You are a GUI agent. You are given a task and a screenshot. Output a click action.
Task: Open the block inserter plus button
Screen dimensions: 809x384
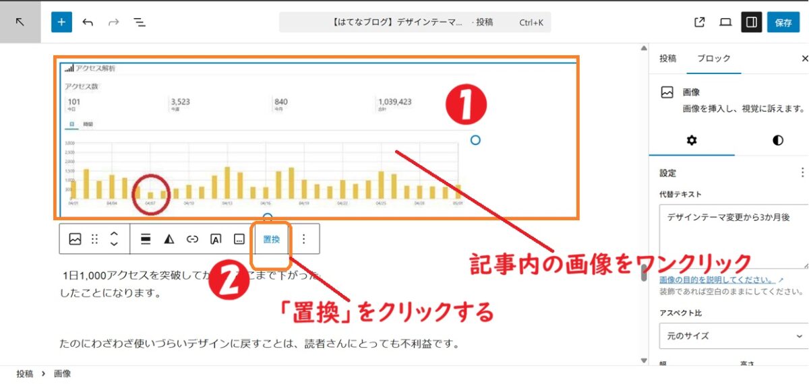click(x=61, y=22)
